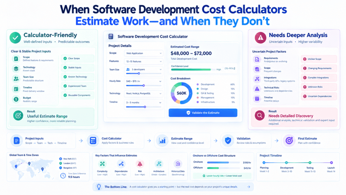Click the Onshore $100/hr cost bar
The width and height of the screenshot is (346, 195).
click(x=223, y=162)
